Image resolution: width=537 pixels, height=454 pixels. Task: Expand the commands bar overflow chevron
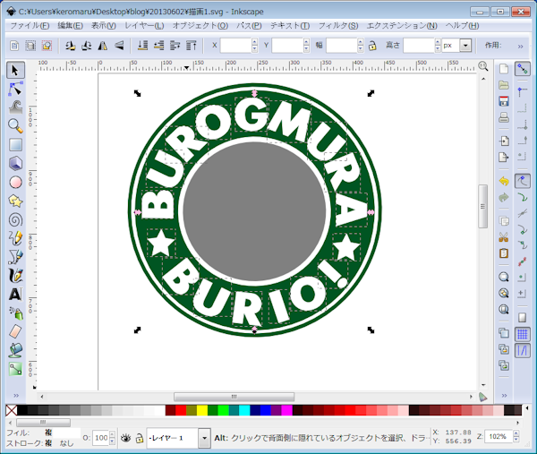point(504,396)
